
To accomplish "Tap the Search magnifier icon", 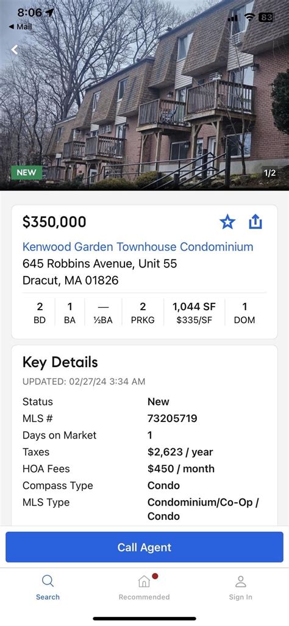I will [x=48, y=581].
